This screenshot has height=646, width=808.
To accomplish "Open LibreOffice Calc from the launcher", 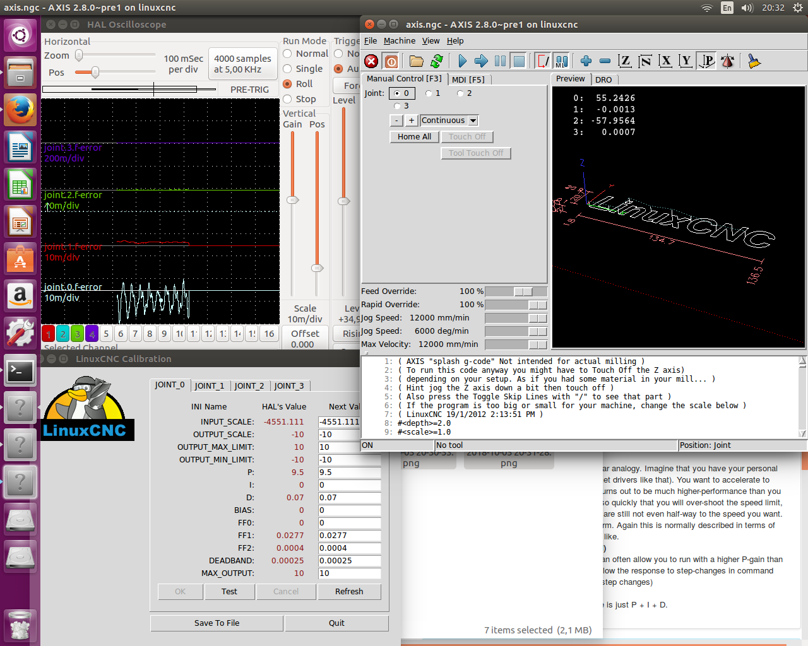I will click(x=20, y=185).
